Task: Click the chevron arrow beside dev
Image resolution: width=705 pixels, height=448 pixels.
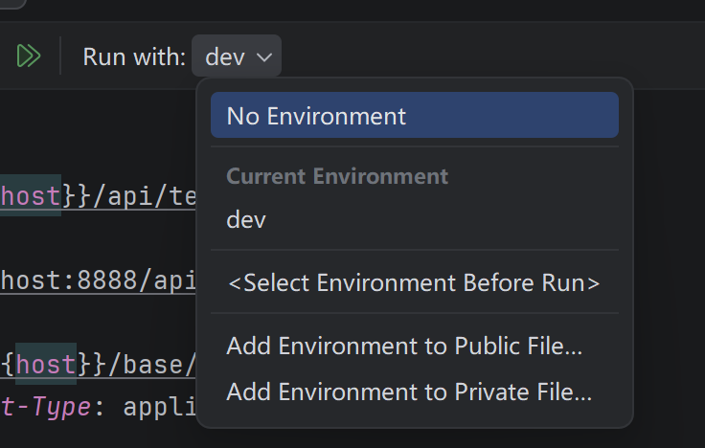Action: click(264, 57)
